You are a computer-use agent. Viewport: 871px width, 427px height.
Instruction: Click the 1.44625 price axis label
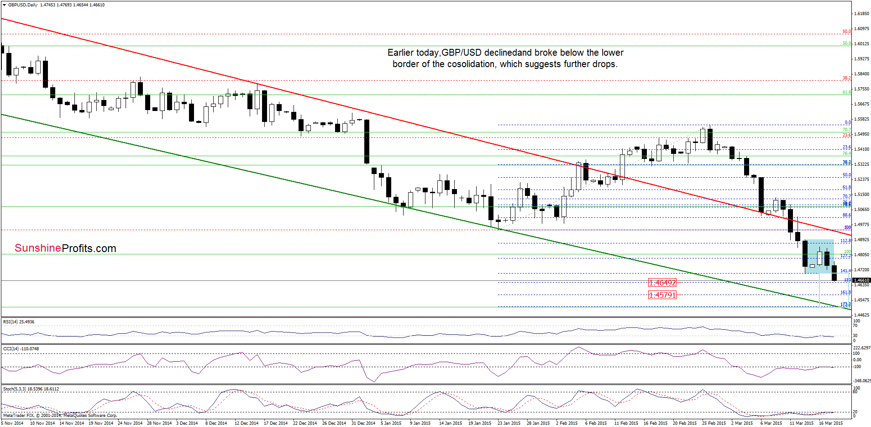pyautogui.click(x=861, y=315)
